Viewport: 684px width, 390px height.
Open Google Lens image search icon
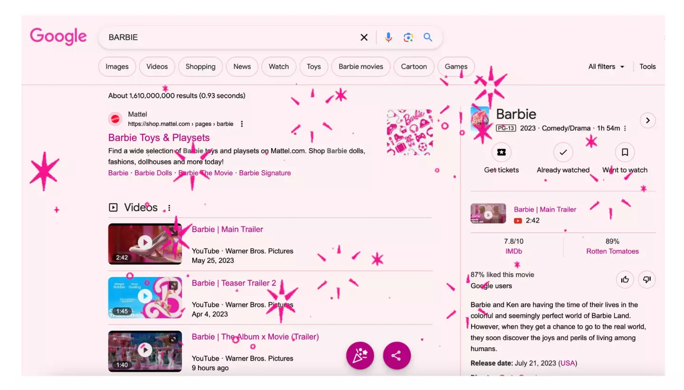click(x=408, y=37)
